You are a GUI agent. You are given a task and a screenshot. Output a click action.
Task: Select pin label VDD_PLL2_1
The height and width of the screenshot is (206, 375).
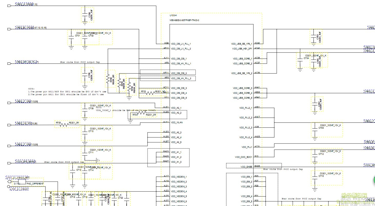pos(246,108)
